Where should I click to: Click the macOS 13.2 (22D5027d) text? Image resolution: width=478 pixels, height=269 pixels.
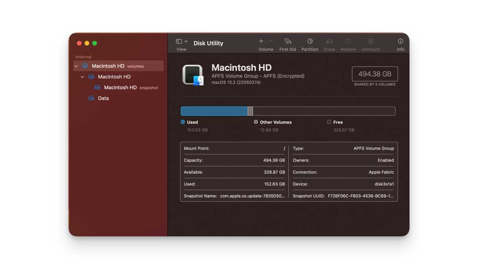[236, 82]
